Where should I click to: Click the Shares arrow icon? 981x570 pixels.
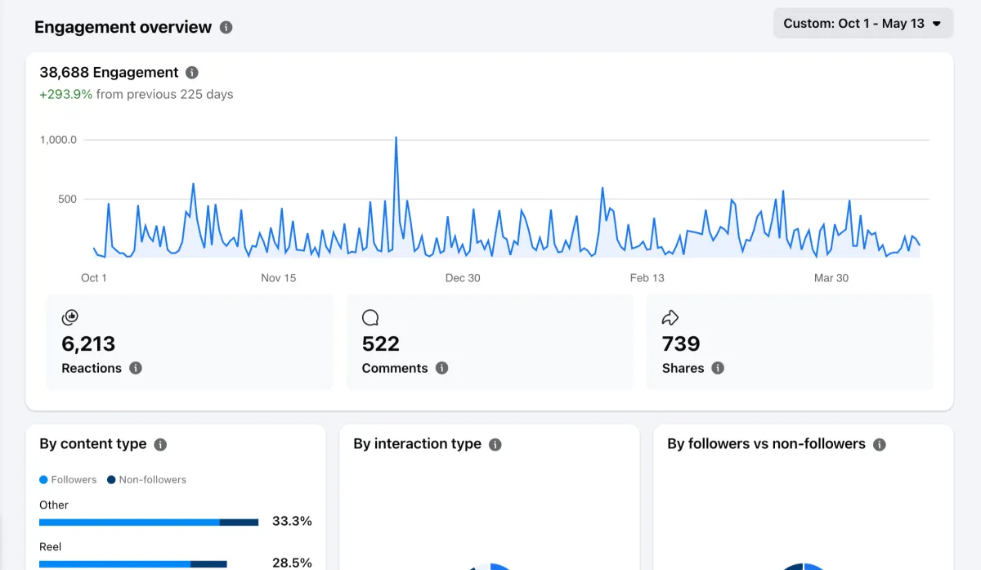(x=670, y=317)
